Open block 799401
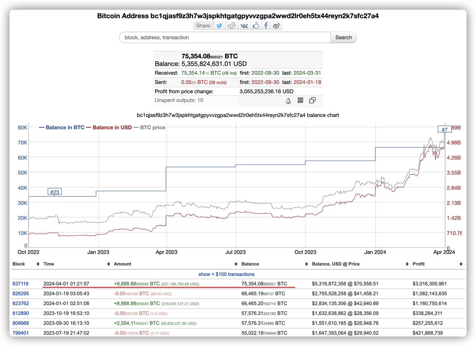 [21, 333]
